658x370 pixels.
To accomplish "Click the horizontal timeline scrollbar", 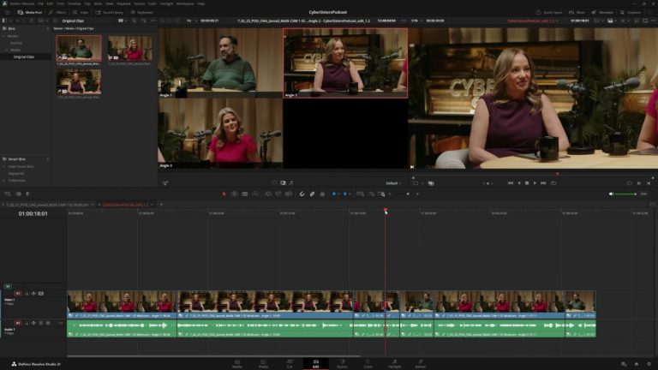I will (x=213, y=356).
